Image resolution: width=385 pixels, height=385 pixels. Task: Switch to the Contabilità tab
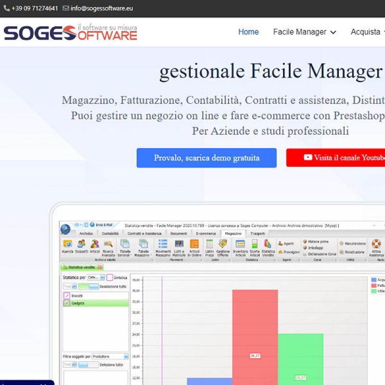pos(110,233)
